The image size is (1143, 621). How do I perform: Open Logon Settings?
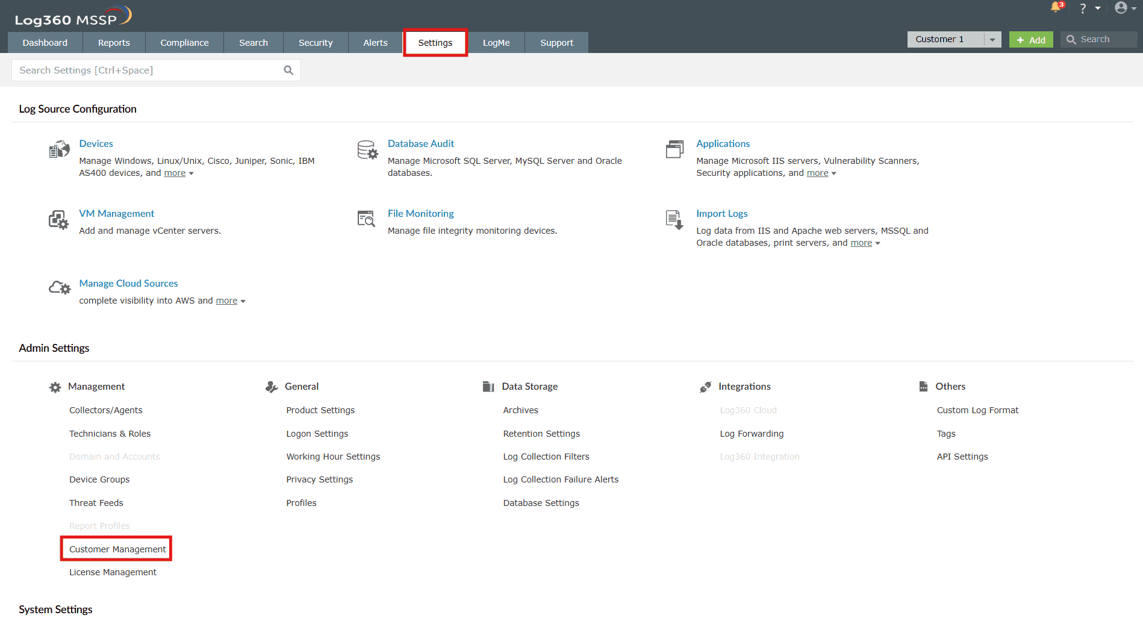point(317,434)
